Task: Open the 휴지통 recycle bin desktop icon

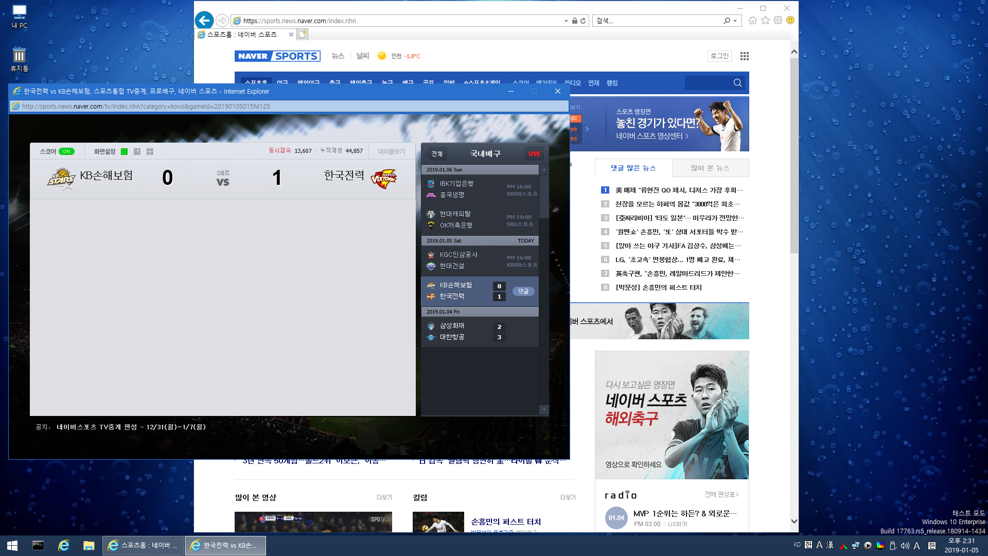Action: [19, 59]
